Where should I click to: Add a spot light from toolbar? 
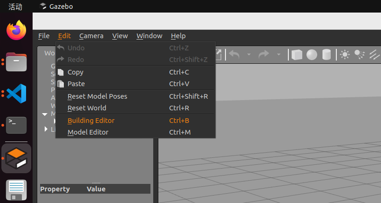click(x=360, y=54)
